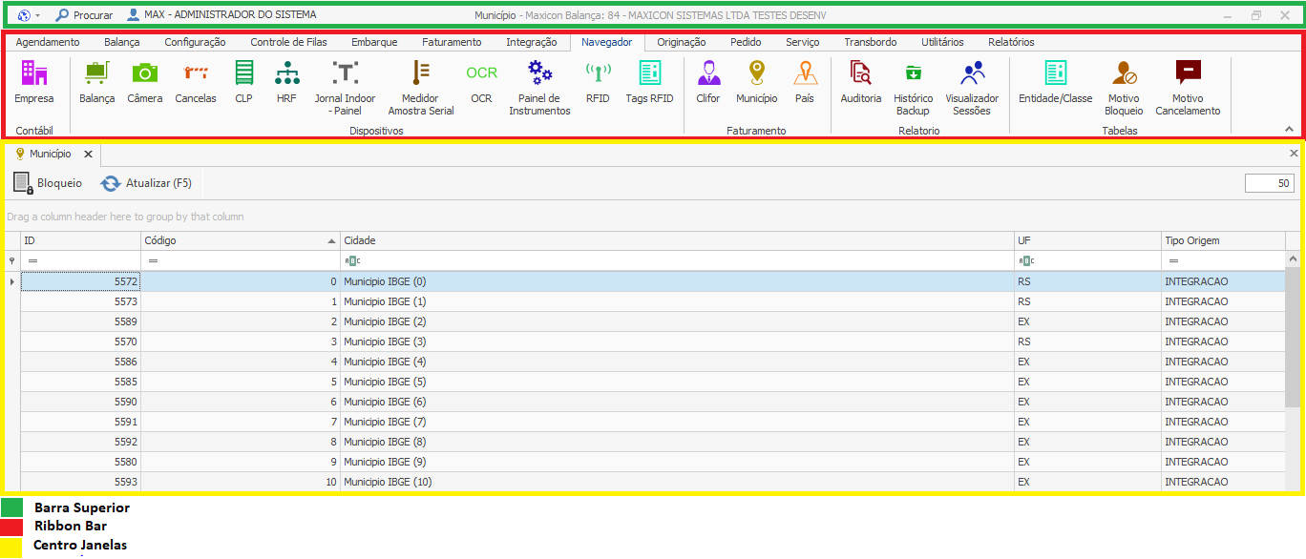Open Jornal Indoor - Painel
Image resolution: width=1306 pixels, height=559 pixels.
pyautogui.click(x=345, y=89)
